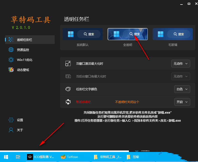Click the 搜索 box in 系统默认 preview
This screenshot has width=198, height=162.
click(x=89, y=34)
